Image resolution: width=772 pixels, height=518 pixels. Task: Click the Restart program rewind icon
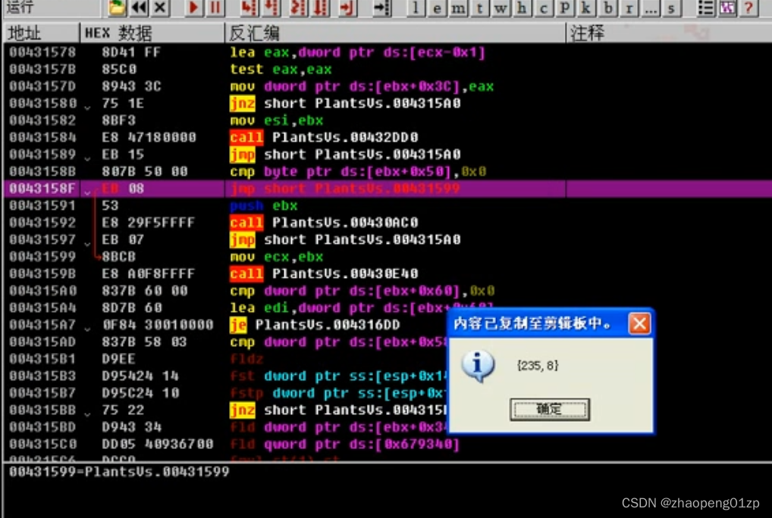(x=140, y=8)
